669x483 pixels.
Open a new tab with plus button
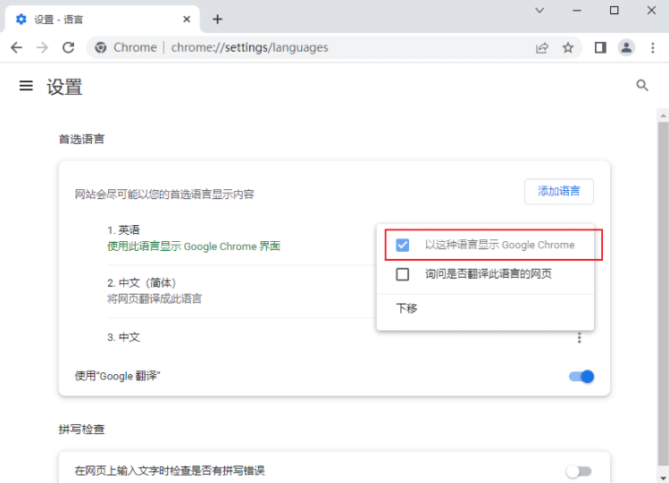point(218,19)
